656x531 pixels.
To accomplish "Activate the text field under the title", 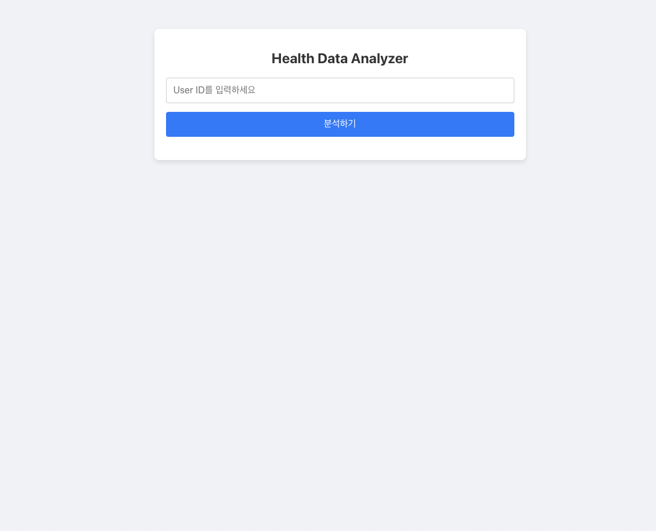I will click(x=340, y=90).
